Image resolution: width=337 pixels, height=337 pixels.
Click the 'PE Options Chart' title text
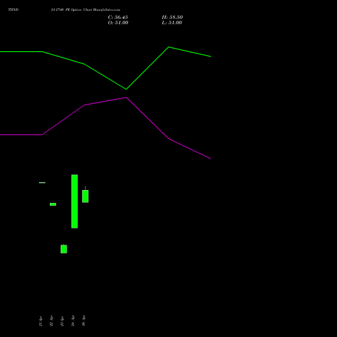pyautogui.click(x=79, y=10)
